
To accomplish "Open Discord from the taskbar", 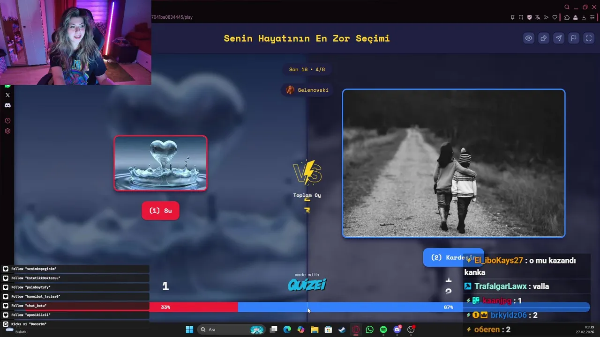I will click(397, 330).
